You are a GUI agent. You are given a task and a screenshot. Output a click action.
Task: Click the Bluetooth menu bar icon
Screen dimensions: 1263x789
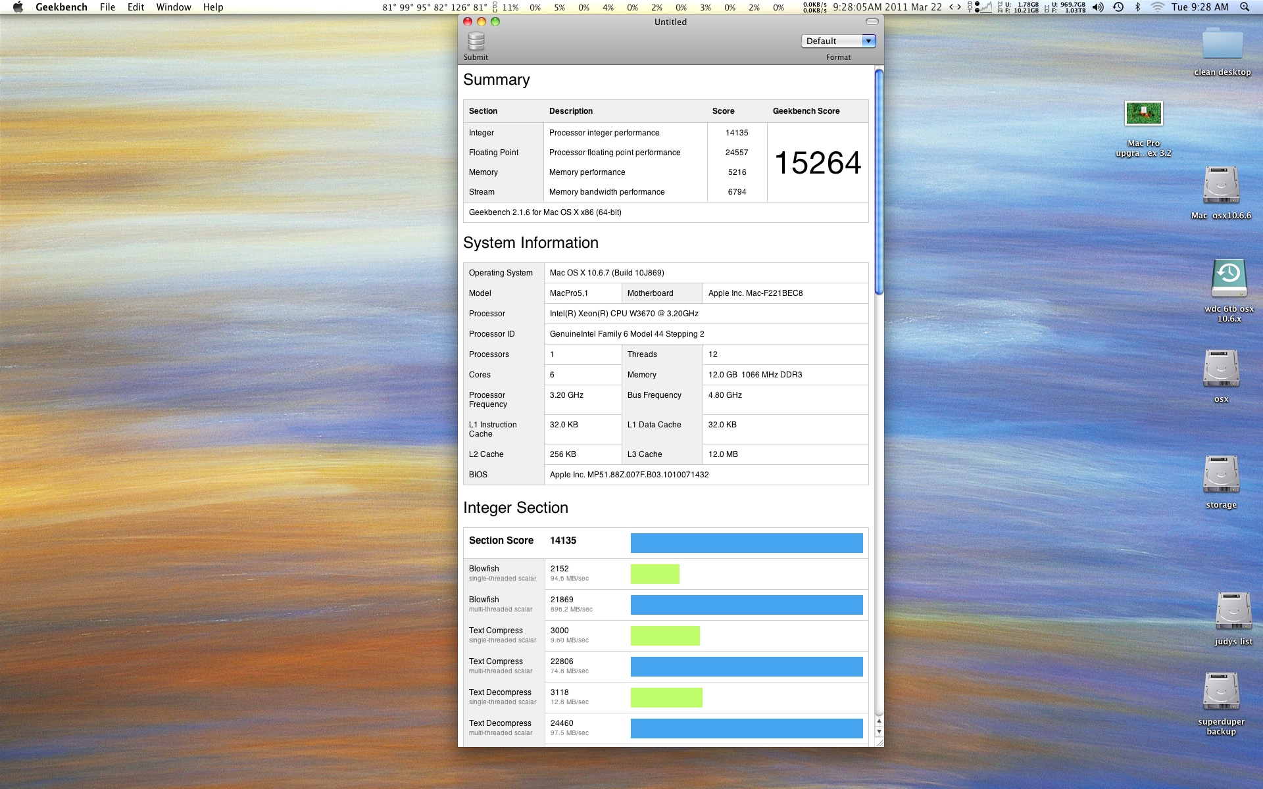pyautogui.click(x=1137, y=7)
